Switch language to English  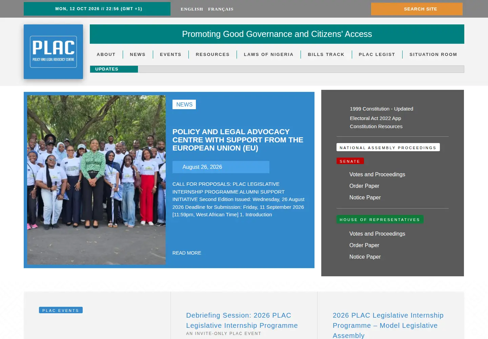[192, 9]
